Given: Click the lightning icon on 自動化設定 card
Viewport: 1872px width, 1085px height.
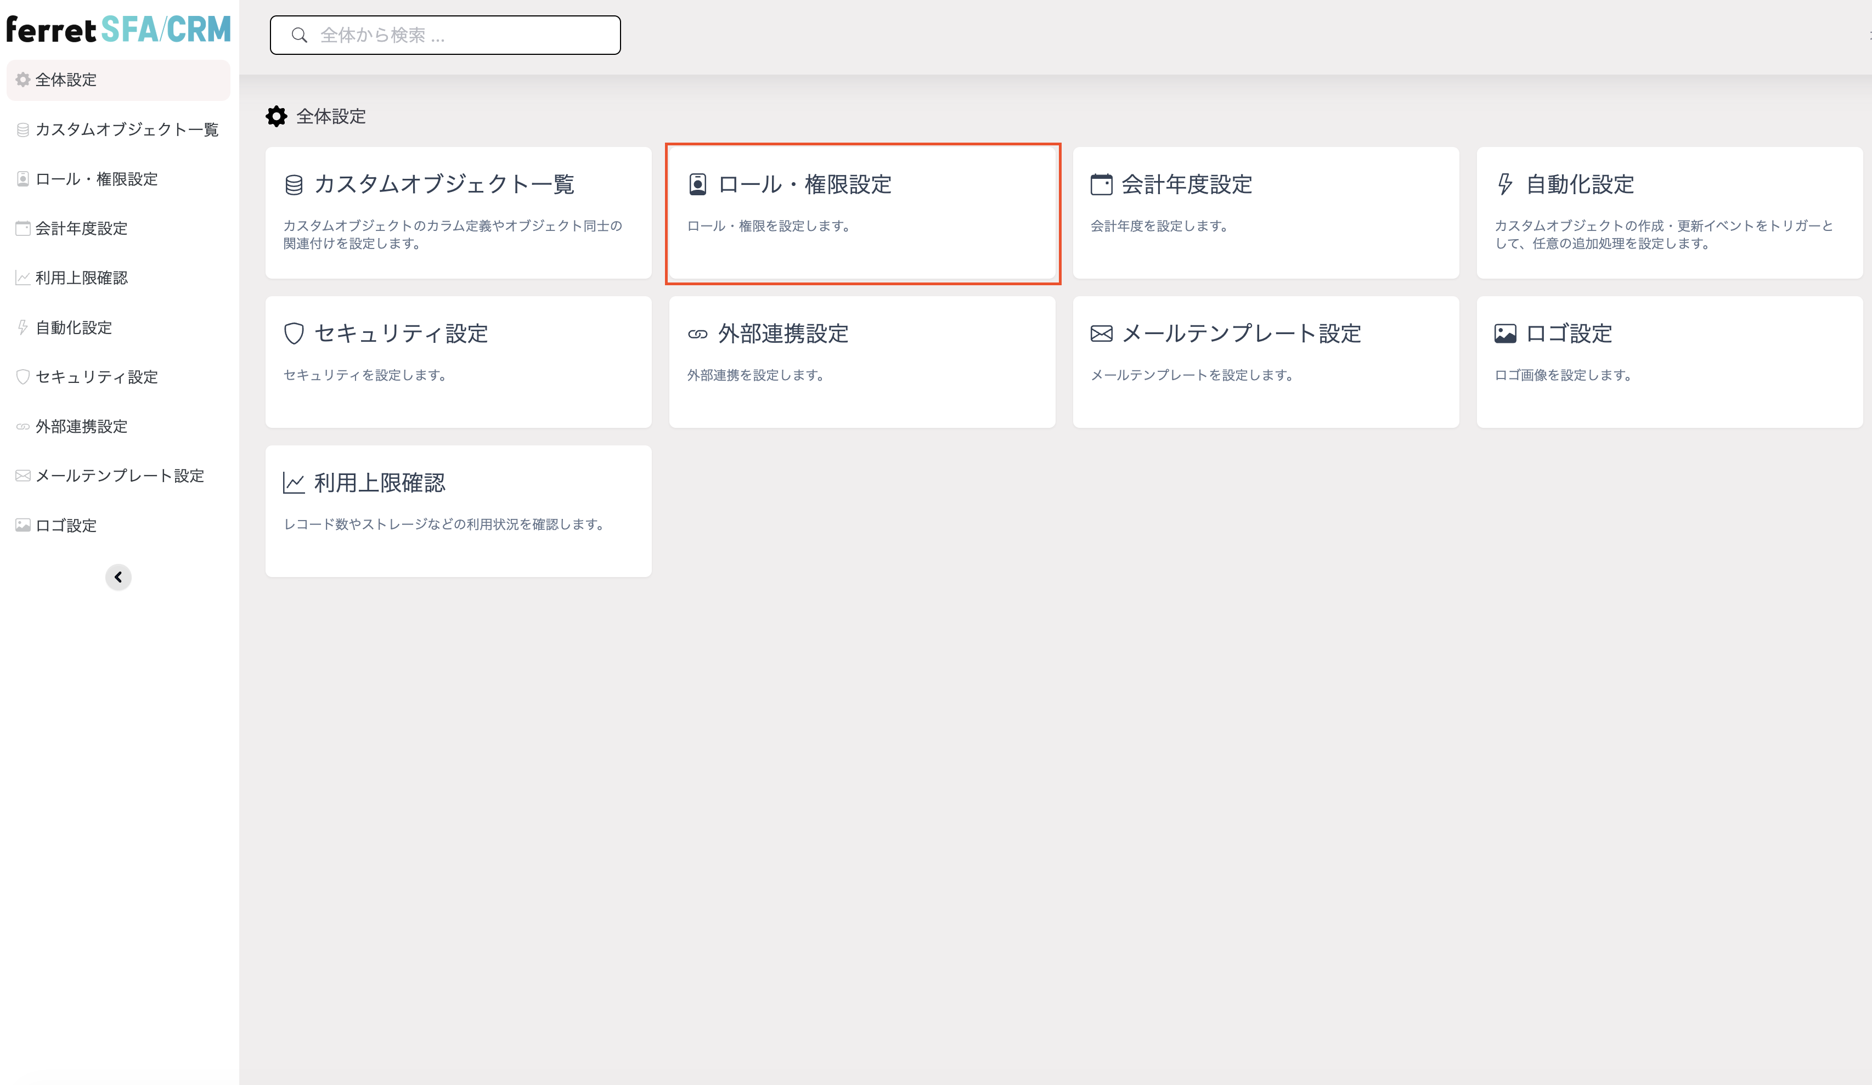Looking at the screenshot, I should (1505, 184).
